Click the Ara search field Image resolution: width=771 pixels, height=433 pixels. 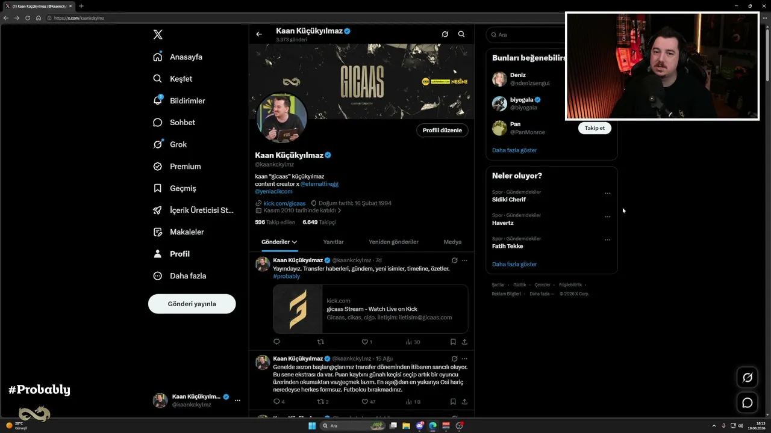click(527, 35)
